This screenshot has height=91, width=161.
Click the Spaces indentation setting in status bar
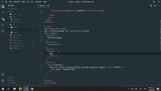point(135,85)
